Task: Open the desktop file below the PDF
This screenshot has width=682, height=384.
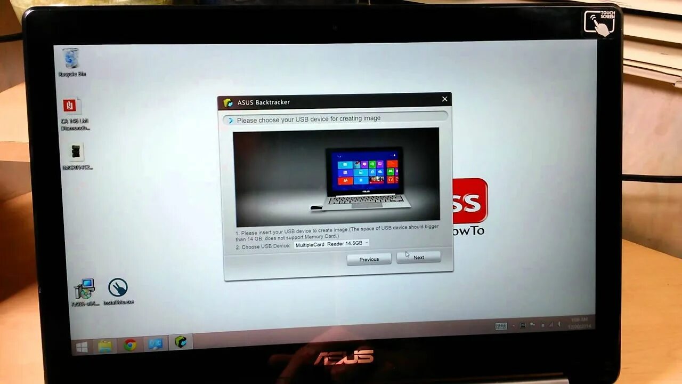Action: (76, 156)
